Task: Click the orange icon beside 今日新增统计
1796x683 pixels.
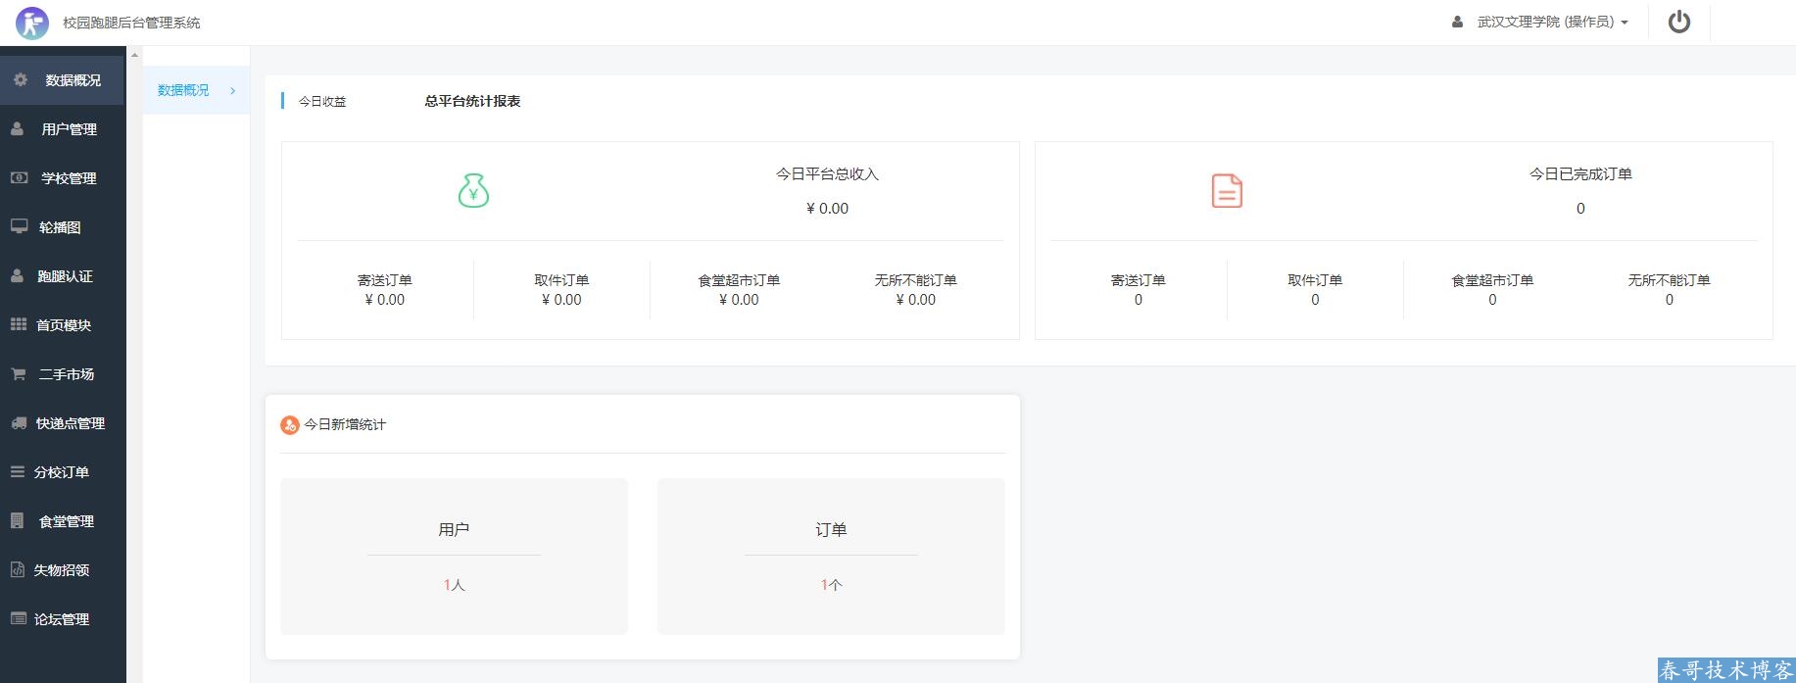Action: 289,424
